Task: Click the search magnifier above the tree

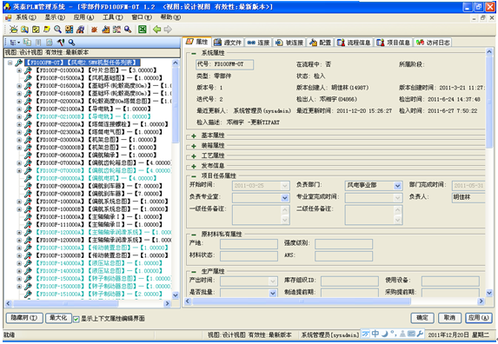Action: [71, 43]
